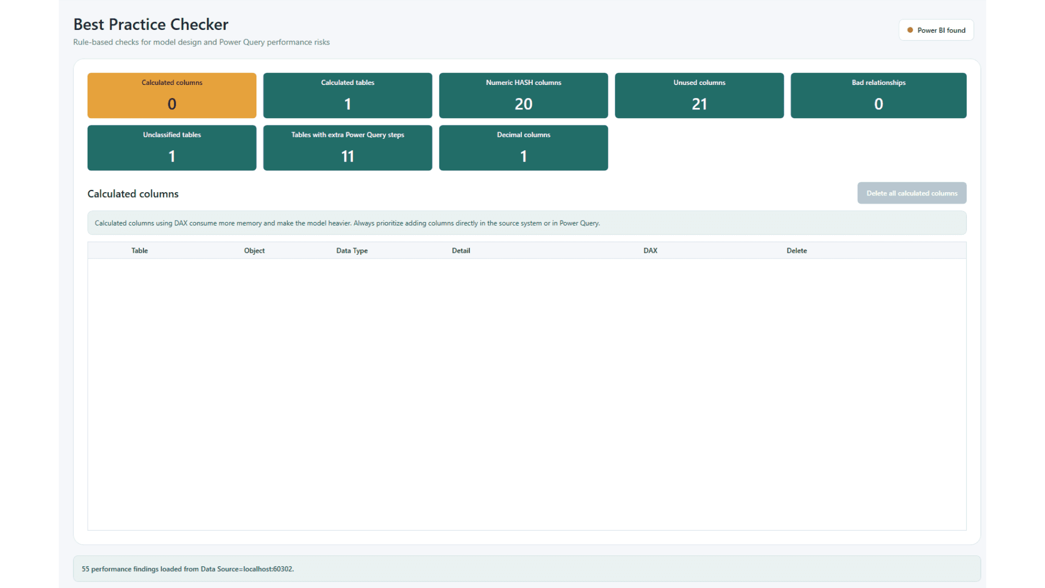The width and height of the screenshot is (1045, 588).
Task: Click the Object column header
Action: coord(254,250)
